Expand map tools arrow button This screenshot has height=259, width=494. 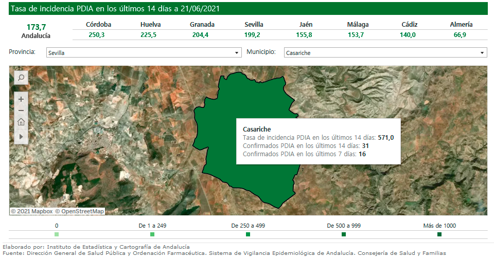[21, 137]
